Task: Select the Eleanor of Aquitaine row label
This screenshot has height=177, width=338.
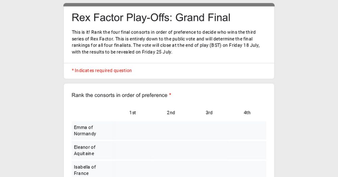Action: click(84, 150)
